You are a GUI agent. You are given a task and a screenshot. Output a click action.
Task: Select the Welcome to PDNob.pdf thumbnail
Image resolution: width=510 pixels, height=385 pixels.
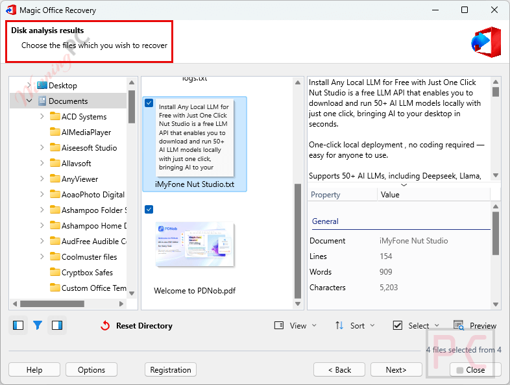(x=195, y=244)
